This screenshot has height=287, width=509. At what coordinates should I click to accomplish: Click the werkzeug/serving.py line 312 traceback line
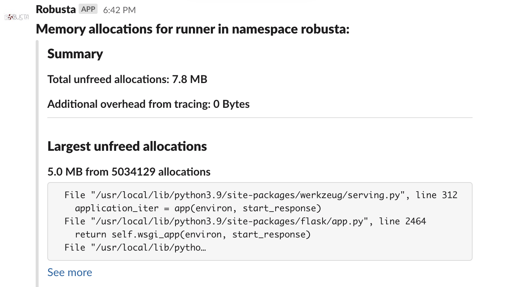point(261,195)
